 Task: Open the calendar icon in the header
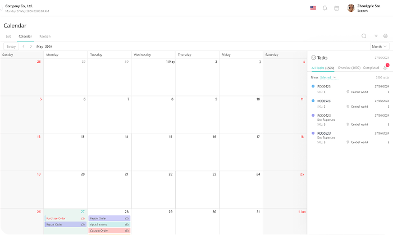tap(336, 8)
